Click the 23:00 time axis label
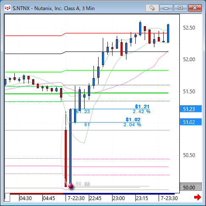Viewport: 206px width, 206px height. 119,198
